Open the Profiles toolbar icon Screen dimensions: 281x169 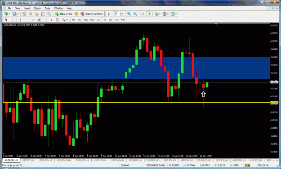(x=14, y=14)
